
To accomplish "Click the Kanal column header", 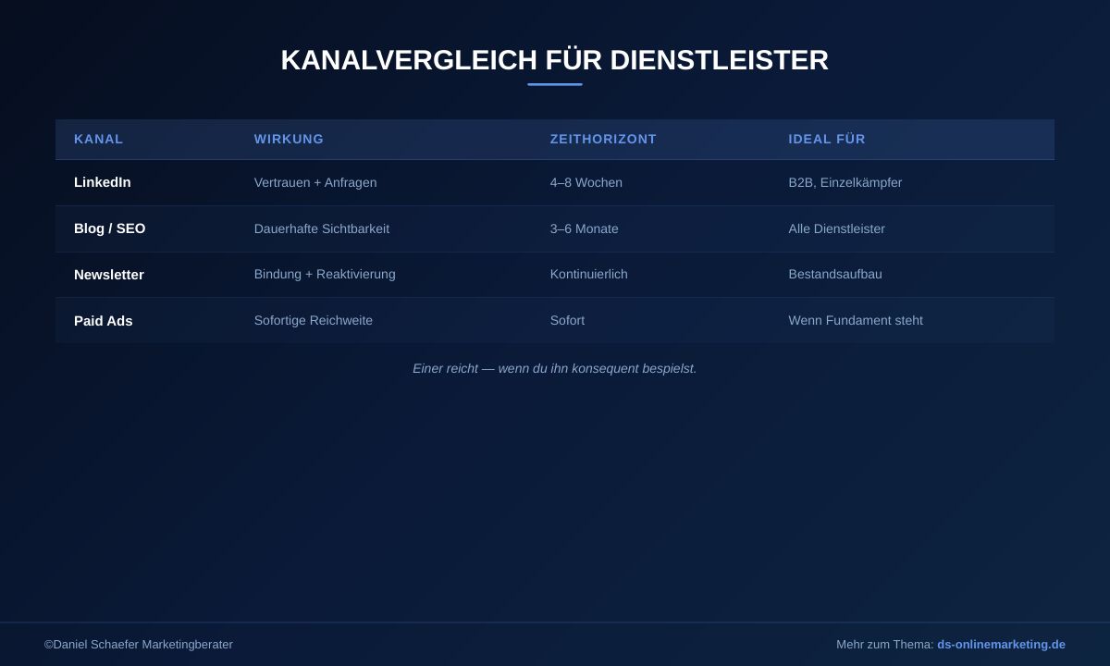I will coord(98,139).
